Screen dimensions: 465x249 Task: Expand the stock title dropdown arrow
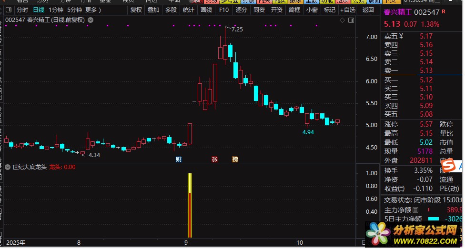point(91,20)
